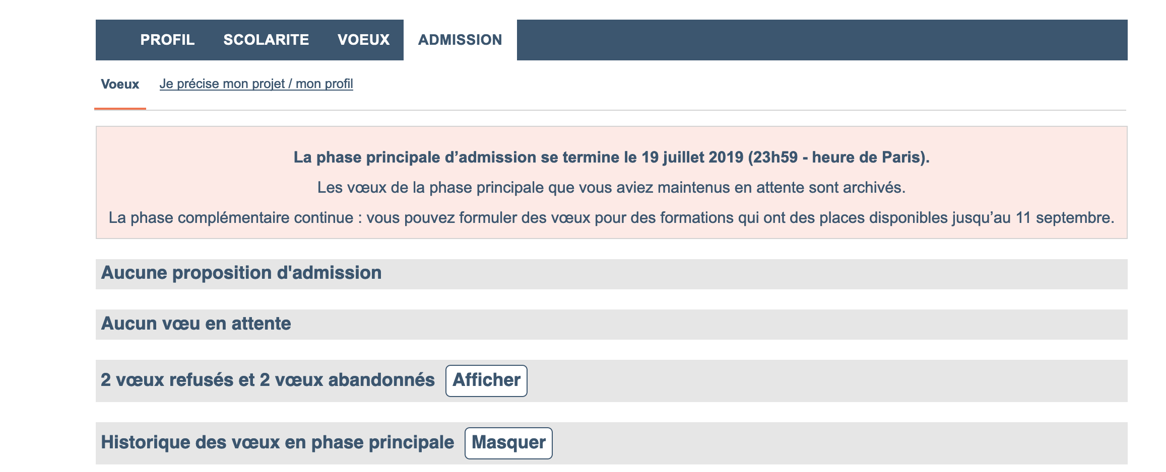1166x472 pixels.
Task: Click '2 vœux refusés et 2 vœux abandonnés' text
Action: (268, 380)
